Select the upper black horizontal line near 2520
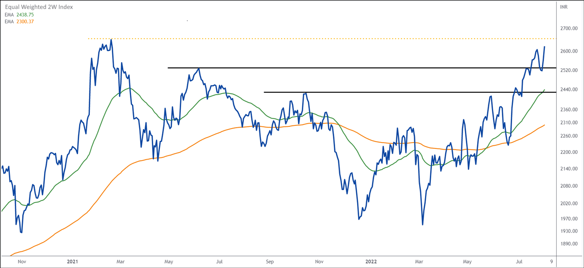The image size is (584, 268). click(x=359, y=68)
